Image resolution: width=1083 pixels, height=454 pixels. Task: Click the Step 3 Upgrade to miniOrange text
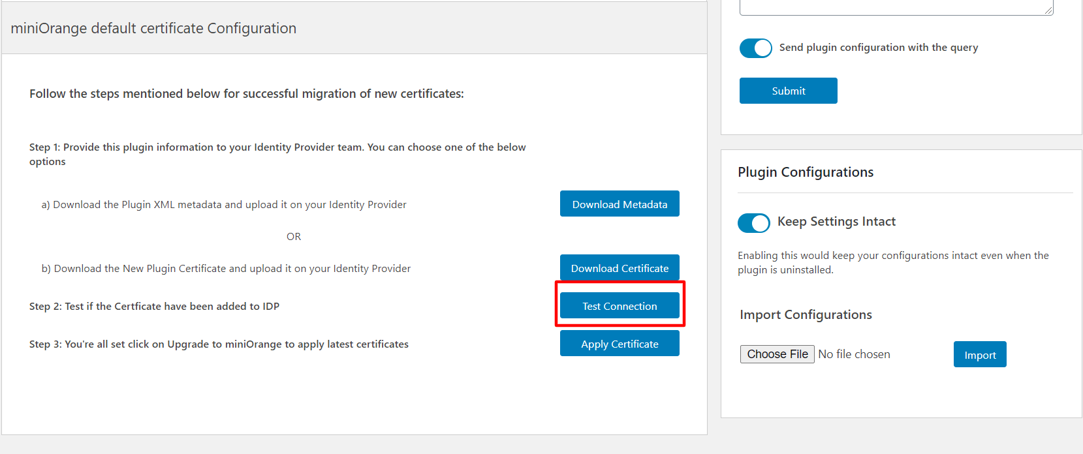point(219,344)
